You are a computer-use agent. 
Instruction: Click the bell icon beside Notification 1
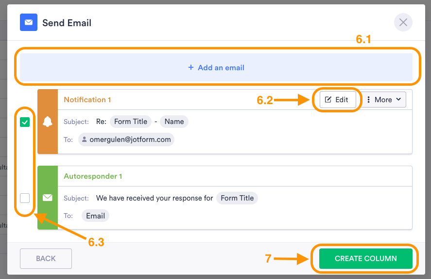[x=47, y=122]
